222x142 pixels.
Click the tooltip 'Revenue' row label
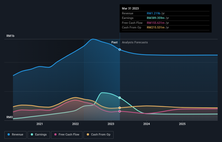tap(128, 13)
